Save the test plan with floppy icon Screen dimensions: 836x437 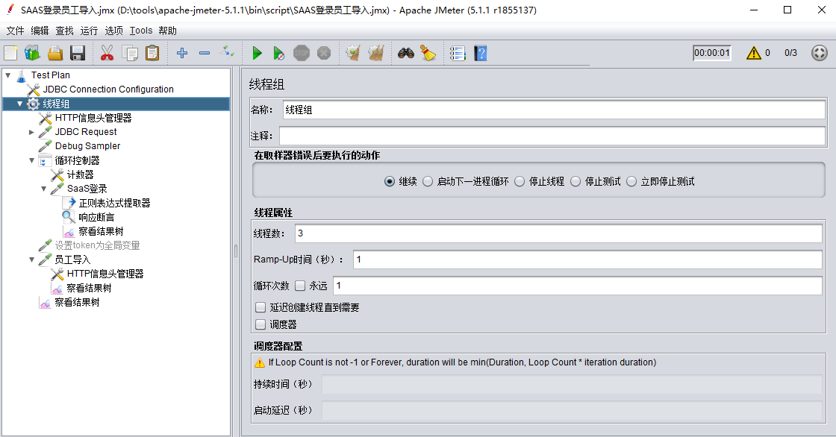(x=78, y=53)
